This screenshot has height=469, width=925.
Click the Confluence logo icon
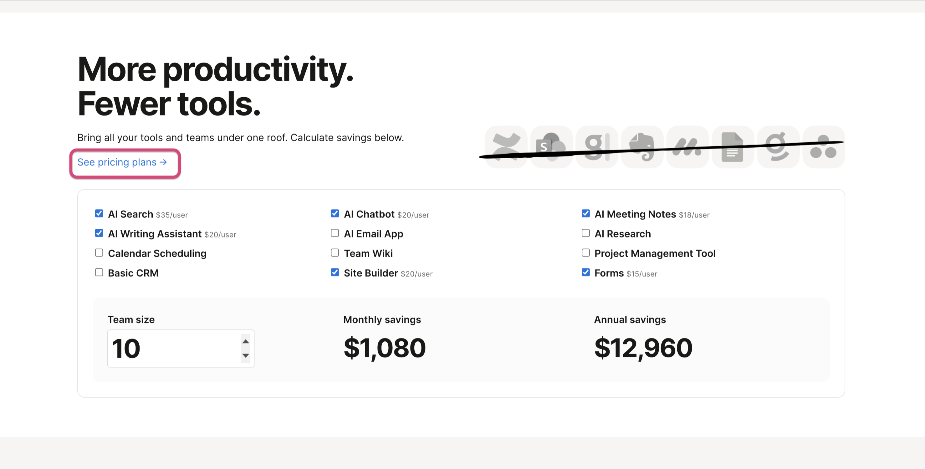[x=506, y=147]
